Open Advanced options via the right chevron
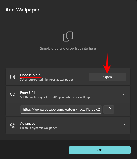Image resolution: width=137 pixels, height=159 pixels. [x=125, y=125]
